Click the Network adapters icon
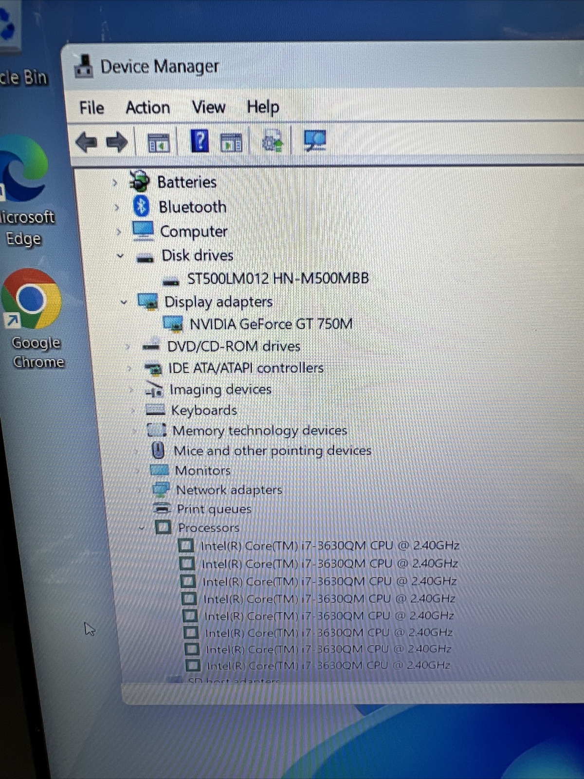 click(161, 489)
